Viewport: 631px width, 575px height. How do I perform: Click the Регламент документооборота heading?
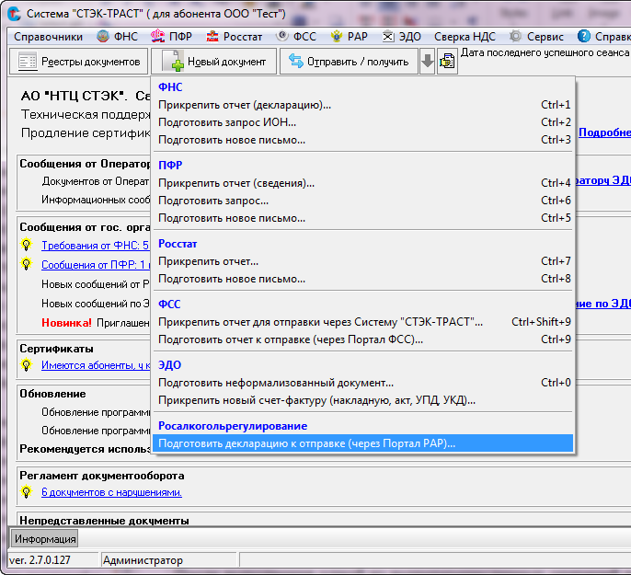(x=102, y=476)
